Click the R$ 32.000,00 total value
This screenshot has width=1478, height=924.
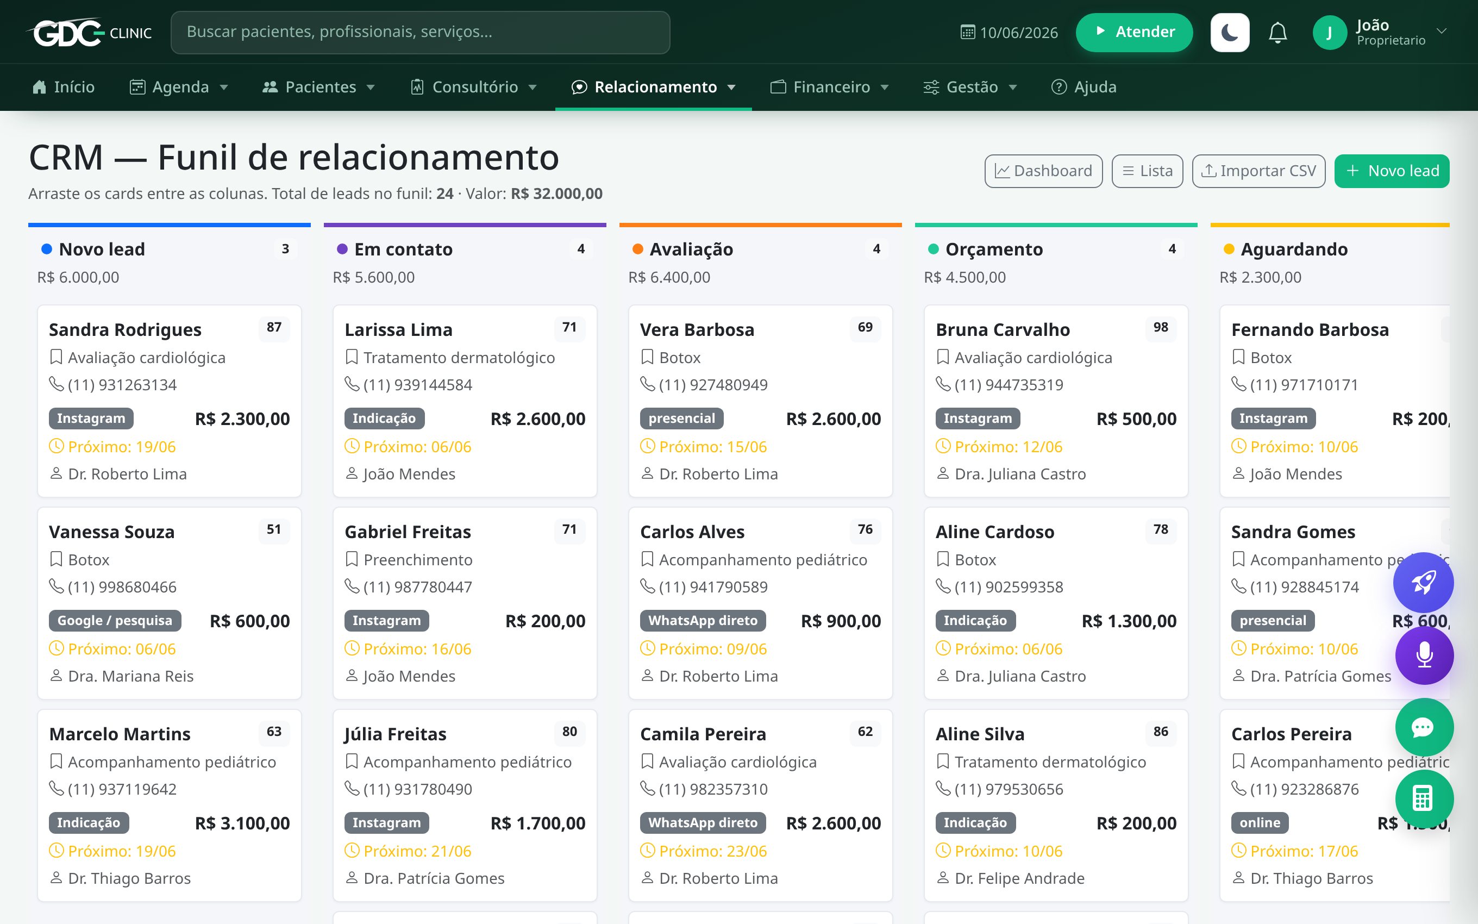[x=556, y=193]
